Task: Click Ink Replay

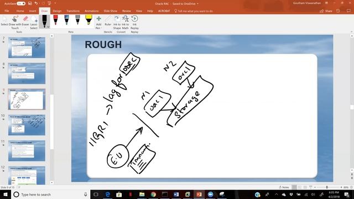Action: click(134, 22)
